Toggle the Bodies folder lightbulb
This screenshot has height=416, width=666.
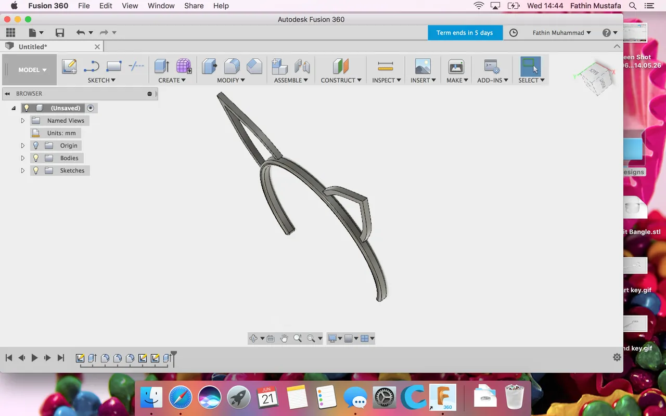click(36, 158)
